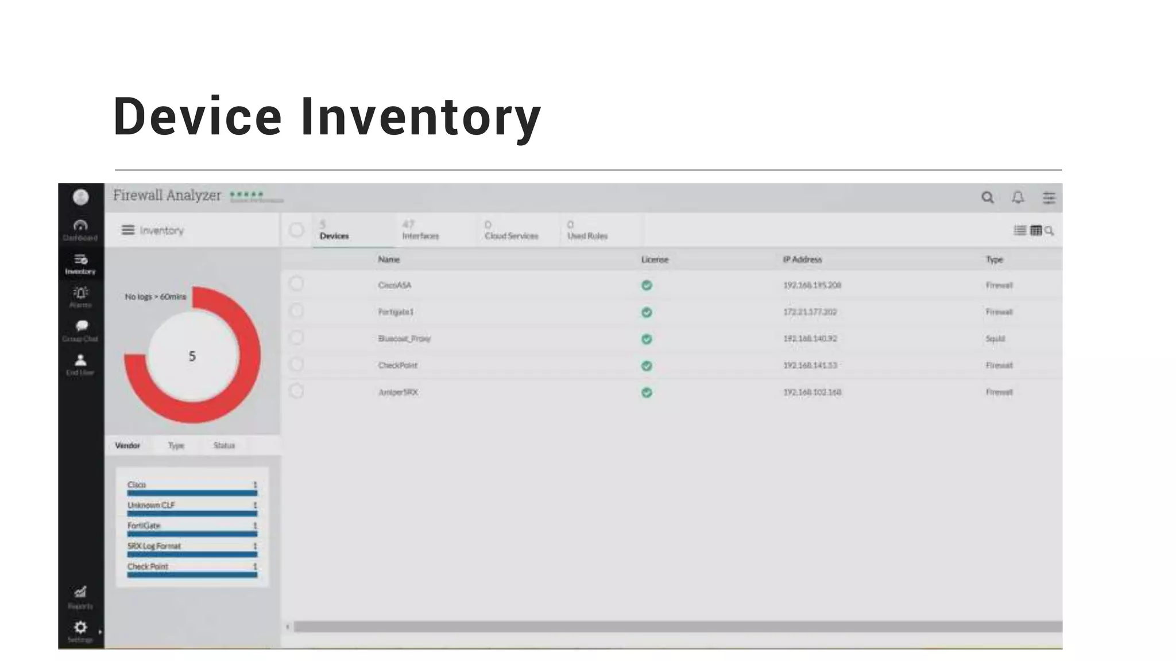Select the Vendor tab
This screenshot has width=1176, height=661.
pyautogui.click(x=127, y=445)
